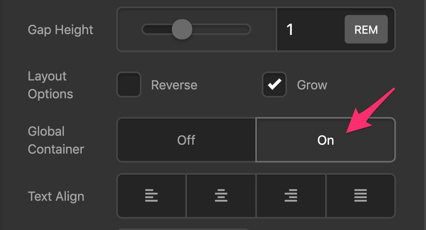The height and width of the screenshot is (230, 426).
Task: Apply justified text alignment
Action: pos(361,195)
